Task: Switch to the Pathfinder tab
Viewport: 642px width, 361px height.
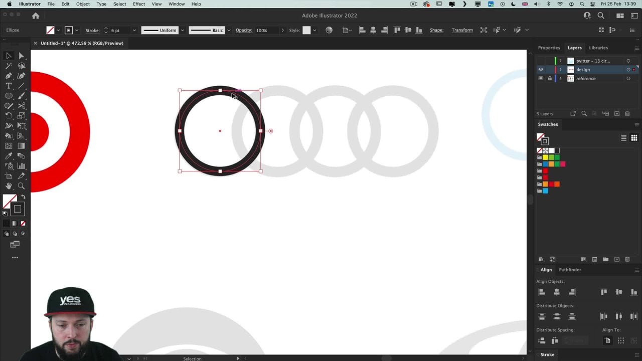Action: [x=570, y=270]
